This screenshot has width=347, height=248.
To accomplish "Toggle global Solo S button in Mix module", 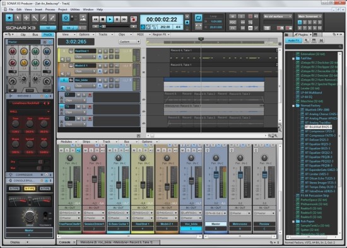I will pyautogui.click(x=241, y=16).
